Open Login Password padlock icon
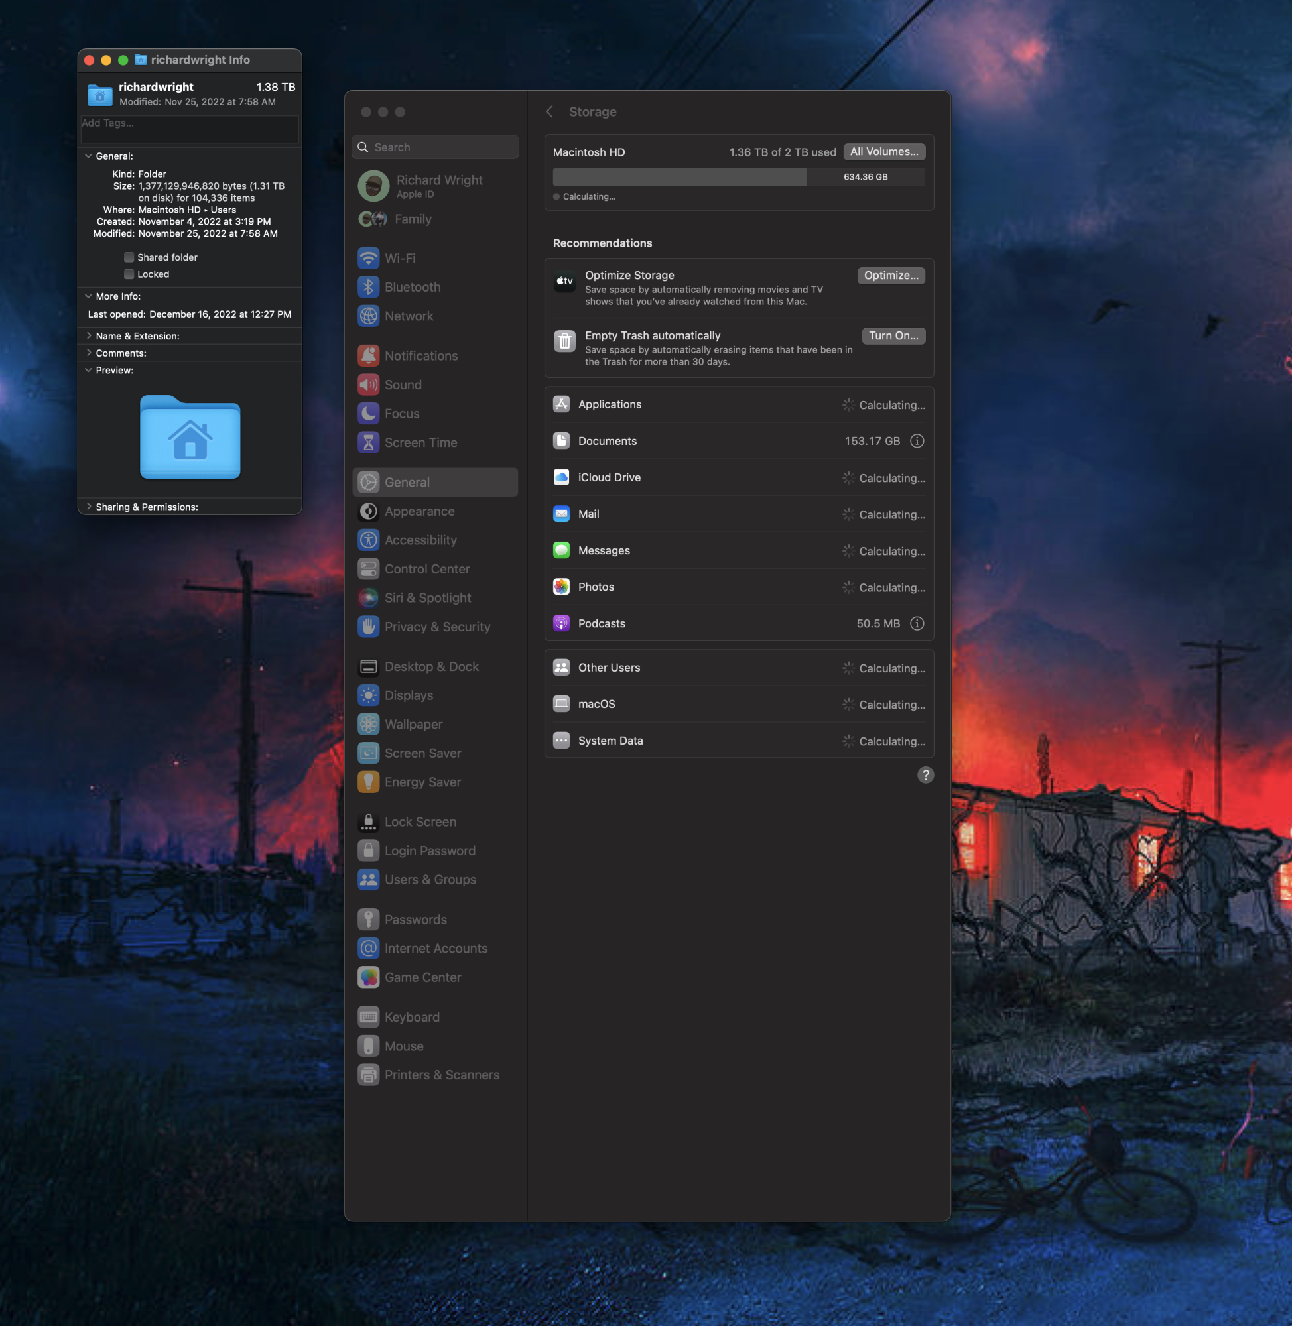This screenshot has width=1292, height=1326. pyautogui.click(x=369, y=851)
